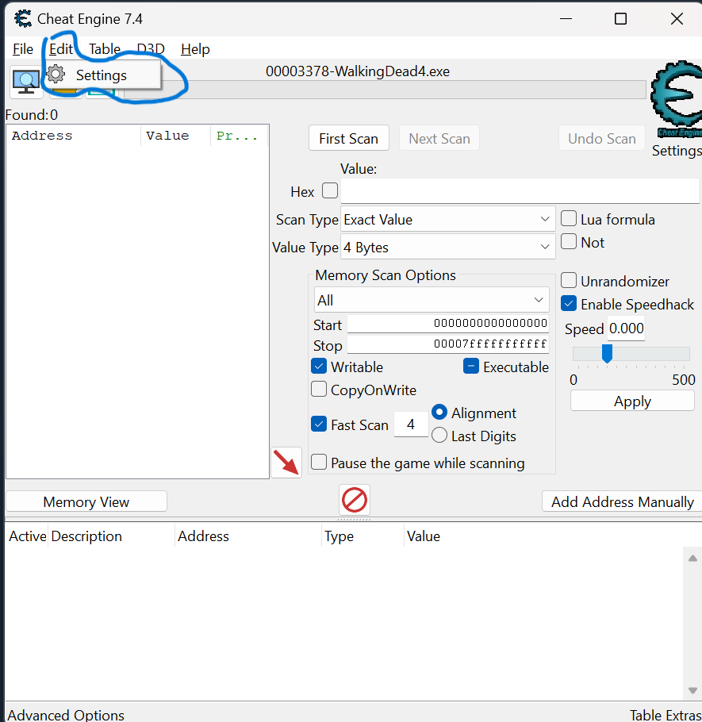Click the Cheat Engine logo settings icon
The height and width of the screenshot is (722, 702).
click(x=677, y=99)
